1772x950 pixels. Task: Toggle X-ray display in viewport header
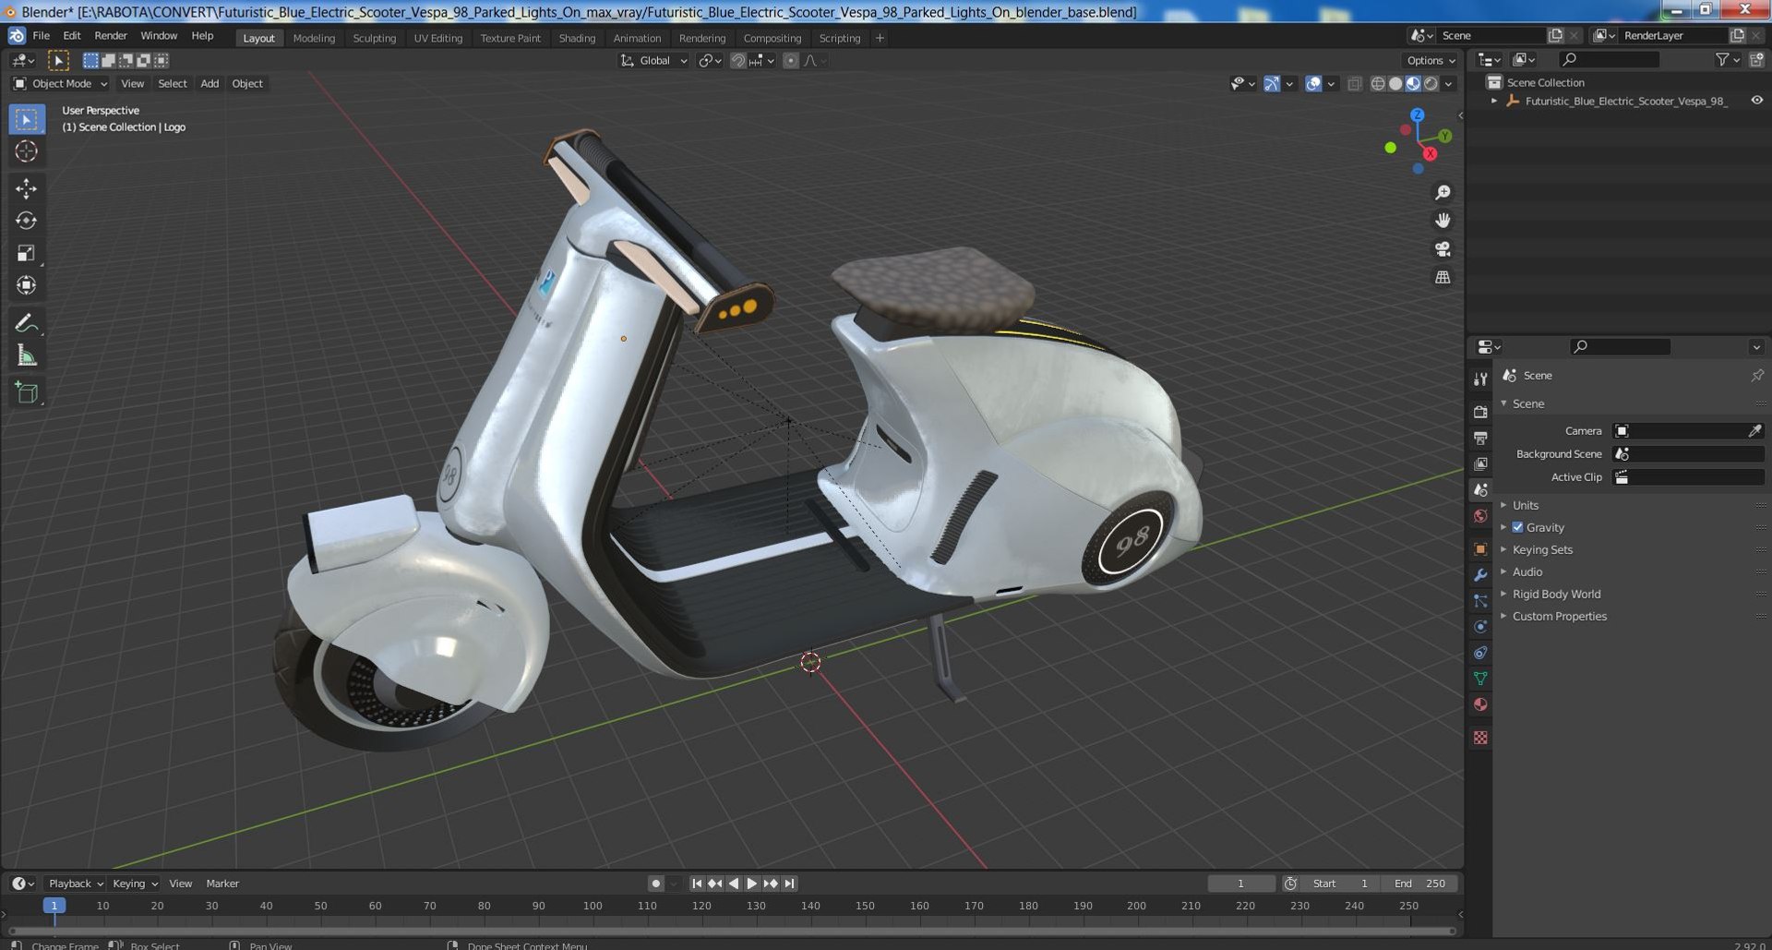1354,84
